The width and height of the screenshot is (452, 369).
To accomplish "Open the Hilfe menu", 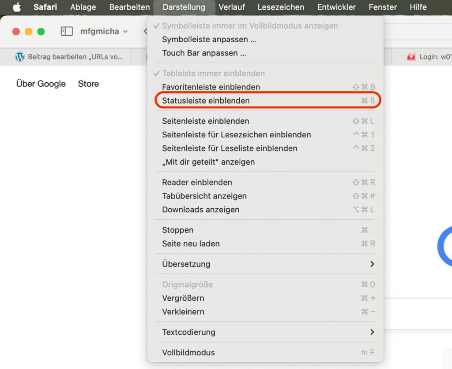I will (x=418, y=7).
